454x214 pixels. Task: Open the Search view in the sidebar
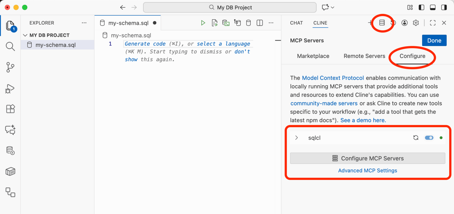10,46
